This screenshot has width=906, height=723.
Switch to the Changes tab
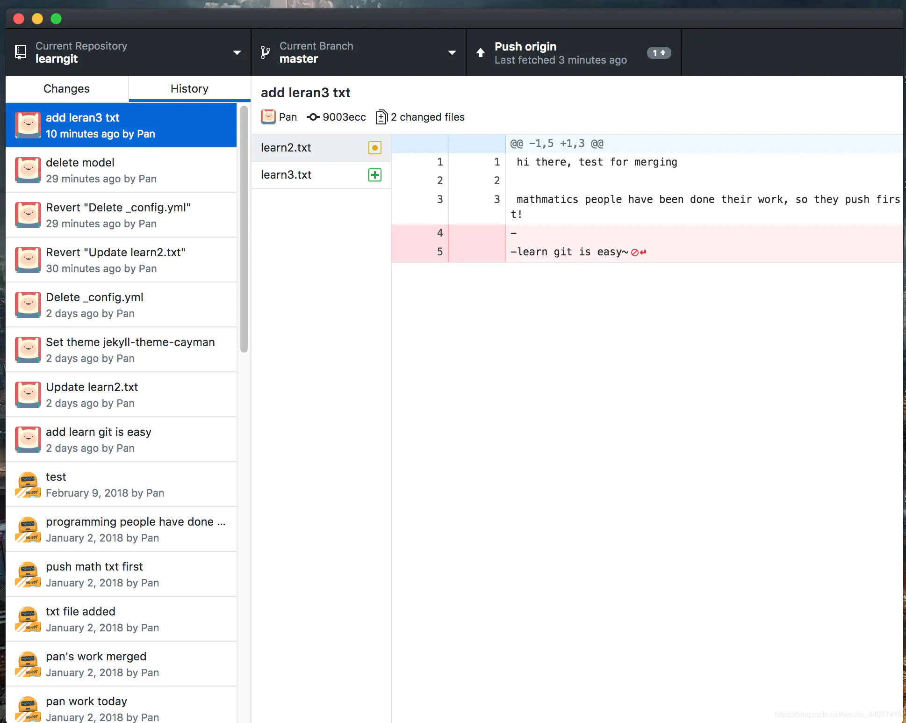[x=66, y=89]
